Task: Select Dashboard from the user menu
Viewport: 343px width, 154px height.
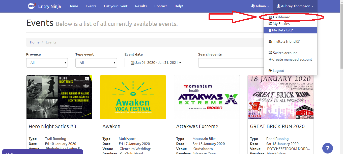Action: pos(290,17)
